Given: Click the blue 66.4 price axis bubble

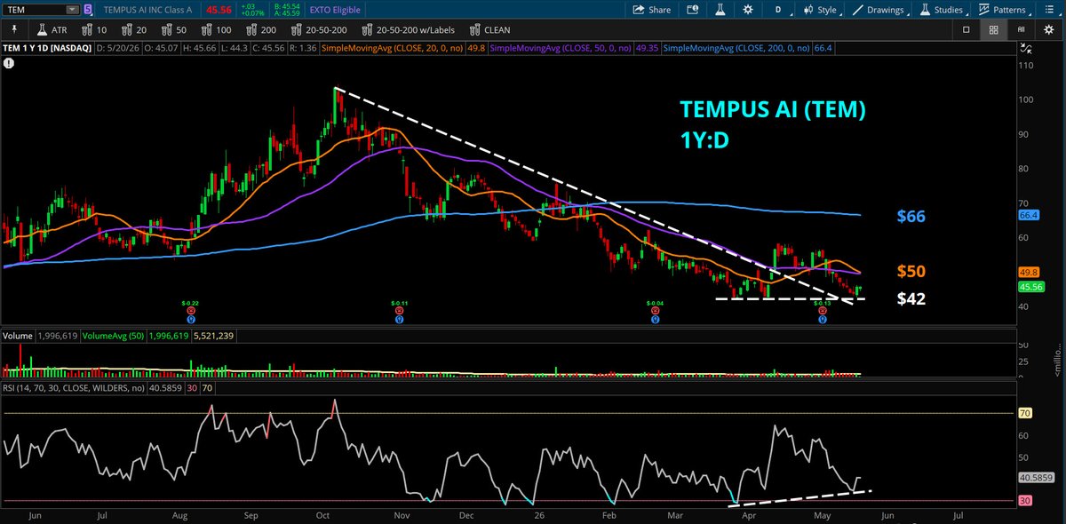Looking at the screenshot, I should [x=1029, y=215].
